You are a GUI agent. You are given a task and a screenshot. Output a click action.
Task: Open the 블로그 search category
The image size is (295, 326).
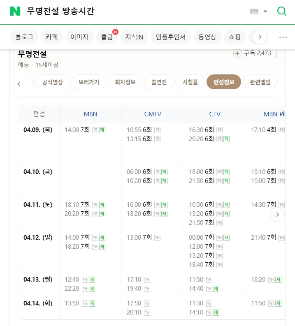click(x=24, y=37)
